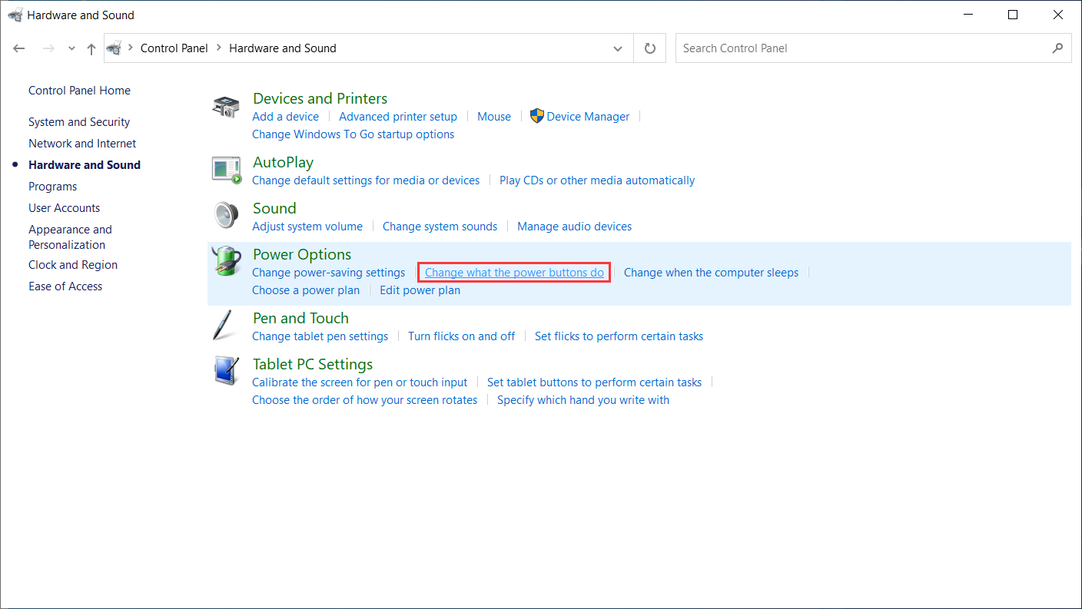Open Manage audio devices link
The width and height of the screenshot is (1082, 609).
pyautogui.click(x=574, y=227)
